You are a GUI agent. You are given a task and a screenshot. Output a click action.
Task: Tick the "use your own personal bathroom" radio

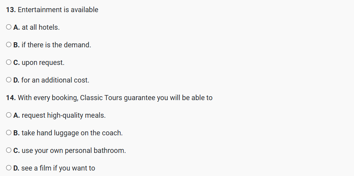9,151
